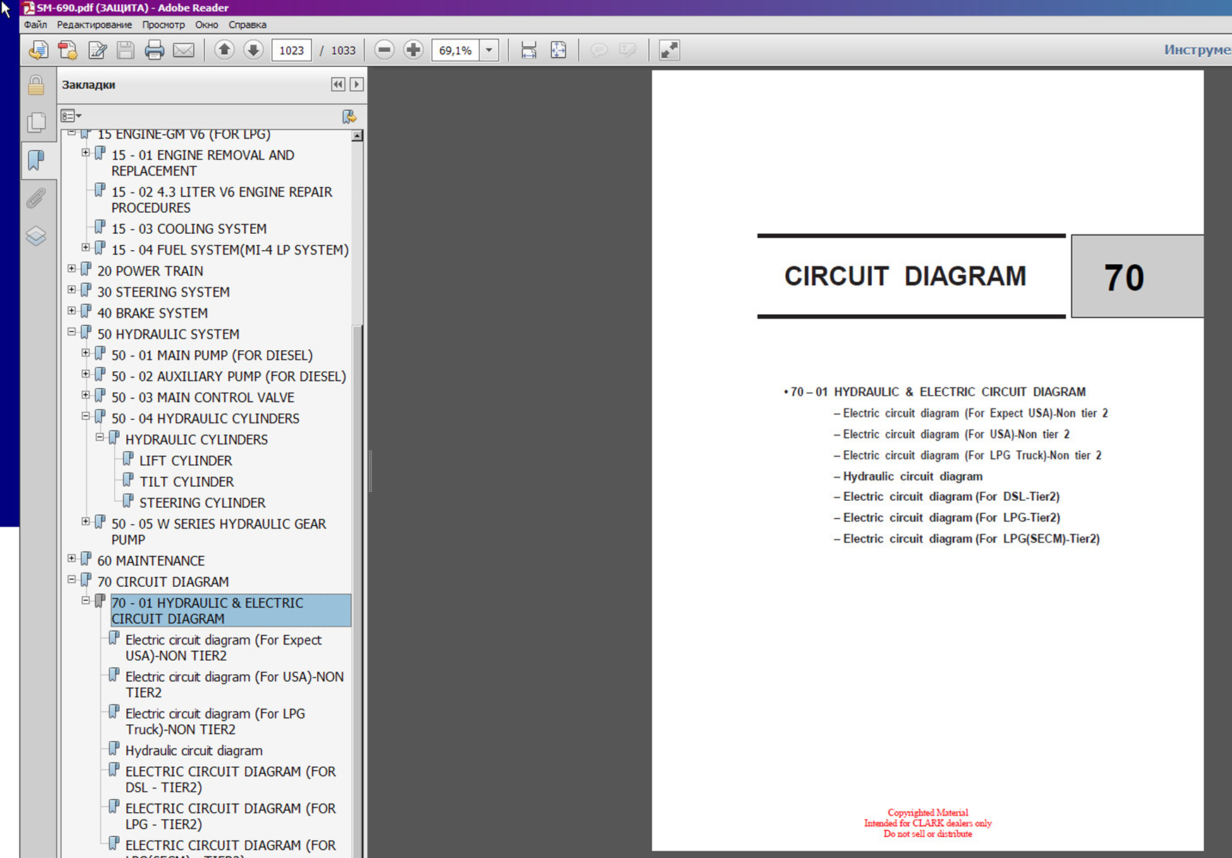Zoom out using the minus button

click(x=384, y=50)
